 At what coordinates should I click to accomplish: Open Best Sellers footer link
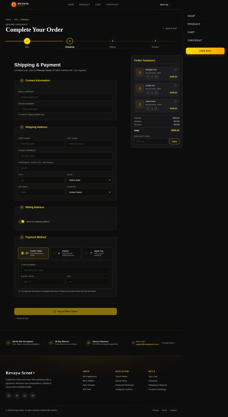tap(88, 381)
